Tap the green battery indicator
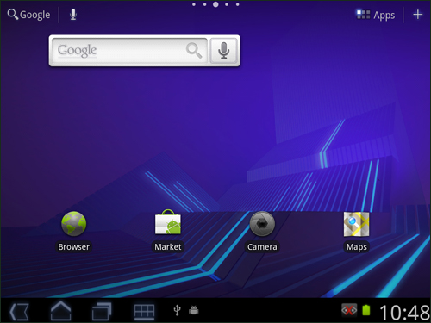 pos(366,310)
